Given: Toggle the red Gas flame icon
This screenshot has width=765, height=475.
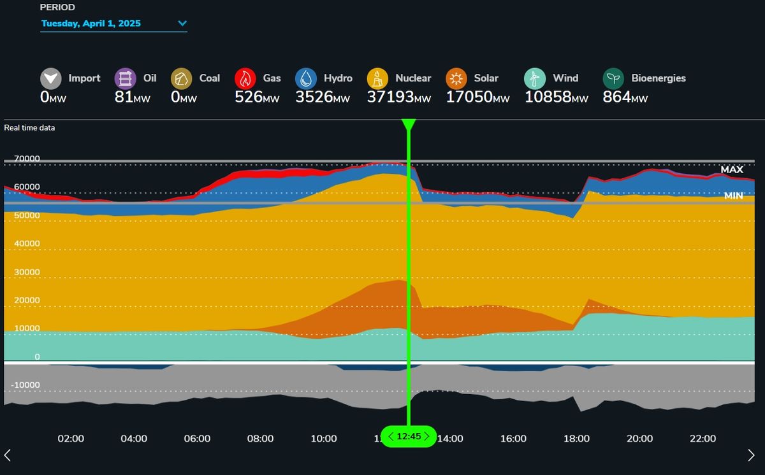Looking at the screenshot, I should click(x=245, y=79).
